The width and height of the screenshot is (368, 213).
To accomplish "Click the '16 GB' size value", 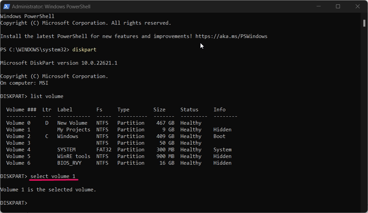I will coord(167,163).
